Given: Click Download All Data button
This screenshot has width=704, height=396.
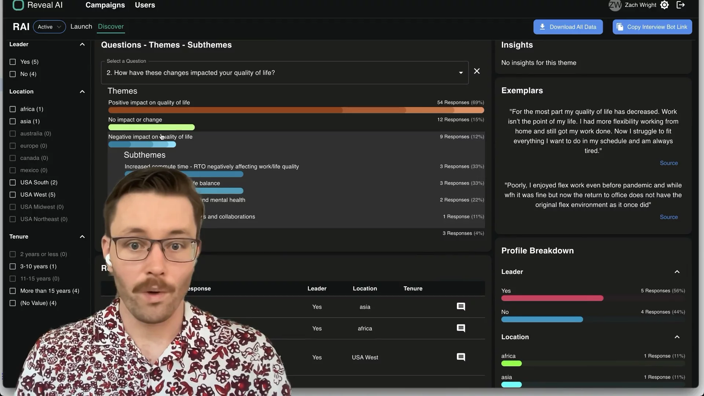Looking at the screenshot, I should (x=568, y=27).
